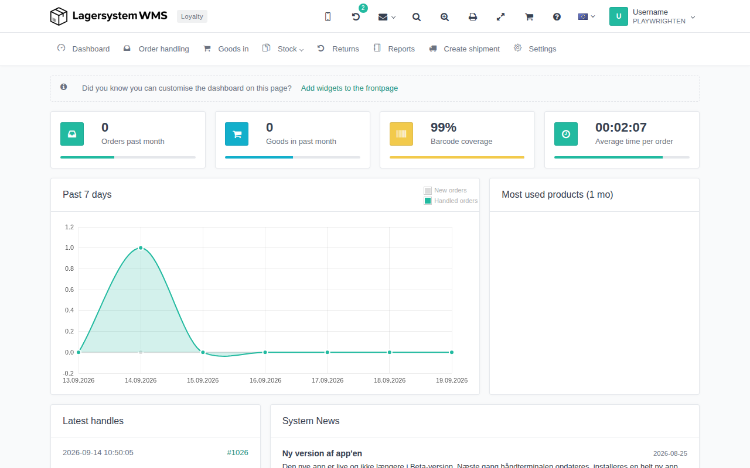
Task: Click the chart data point at 16.09.2026
Action: tap(265, 352)
